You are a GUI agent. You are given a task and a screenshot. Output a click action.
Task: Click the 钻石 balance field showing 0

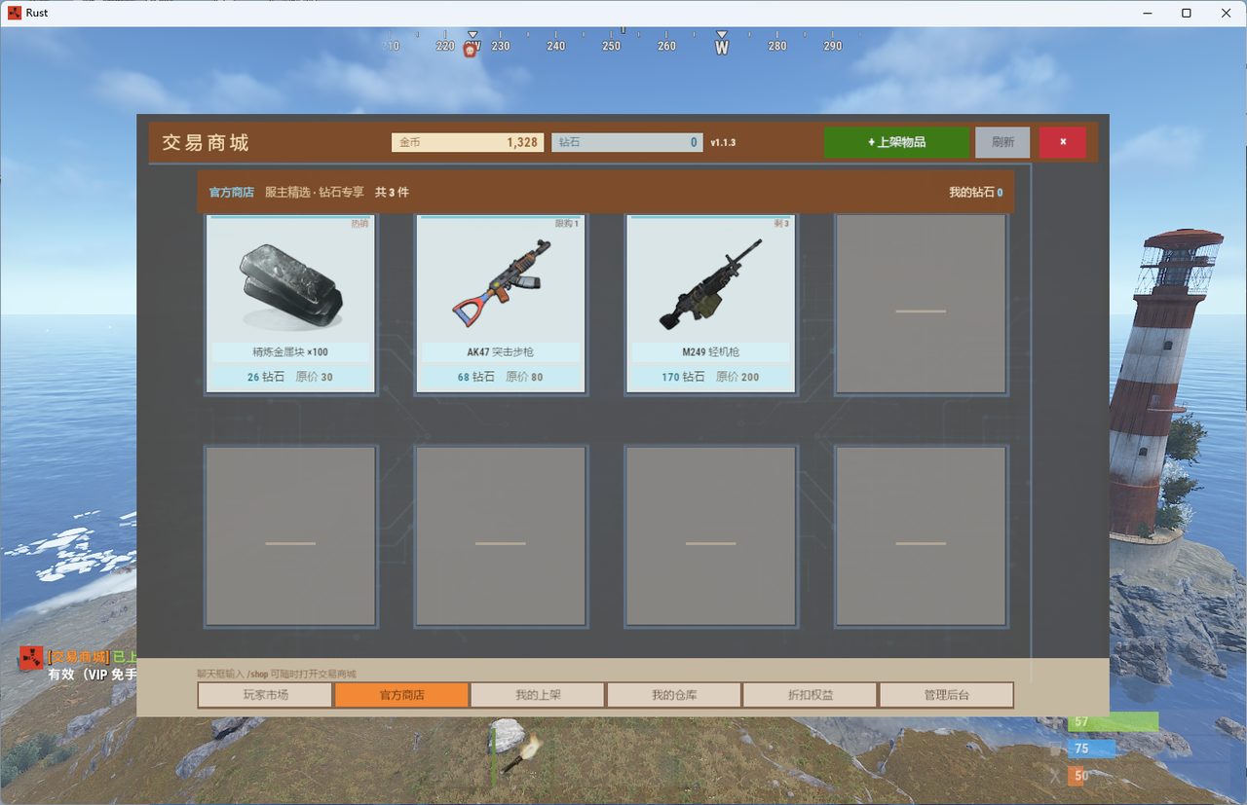click(x=626, y=142)
